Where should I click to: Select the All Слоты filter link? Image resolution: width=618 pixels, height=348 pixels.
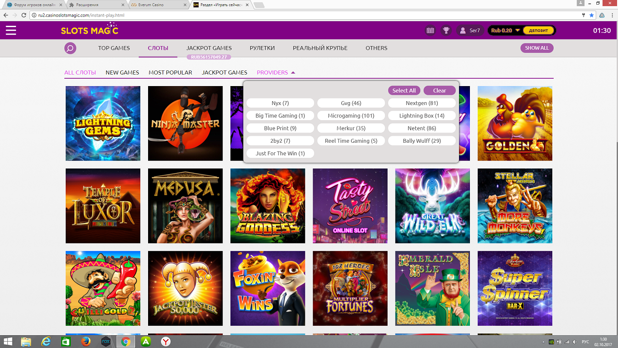pyautogui.click(x=80, y=72)
